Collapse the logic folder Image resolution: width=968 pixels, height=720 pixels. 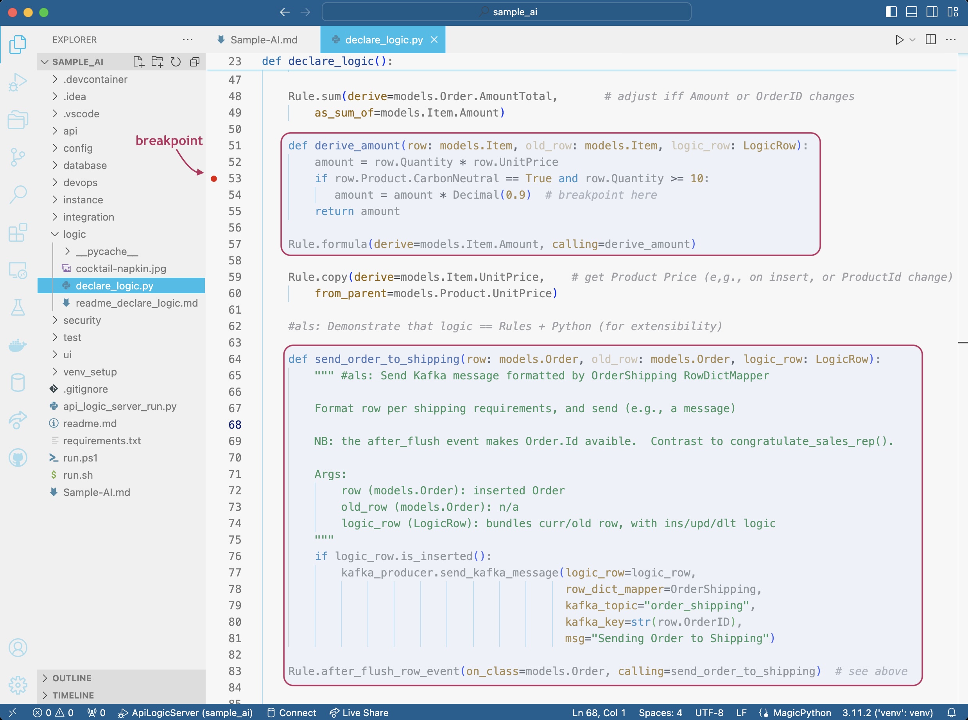coord(74,235)
